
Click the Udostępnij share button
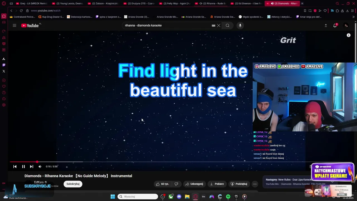pyautogui.click(x=194, y=184)
